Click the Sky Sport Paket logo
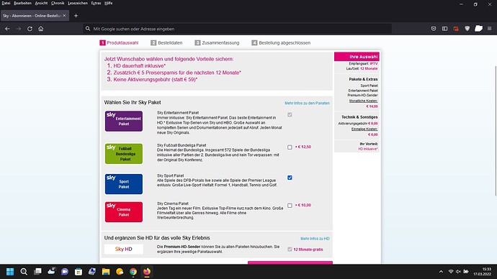Screen dimensions: 497x279 coord(124,184)
